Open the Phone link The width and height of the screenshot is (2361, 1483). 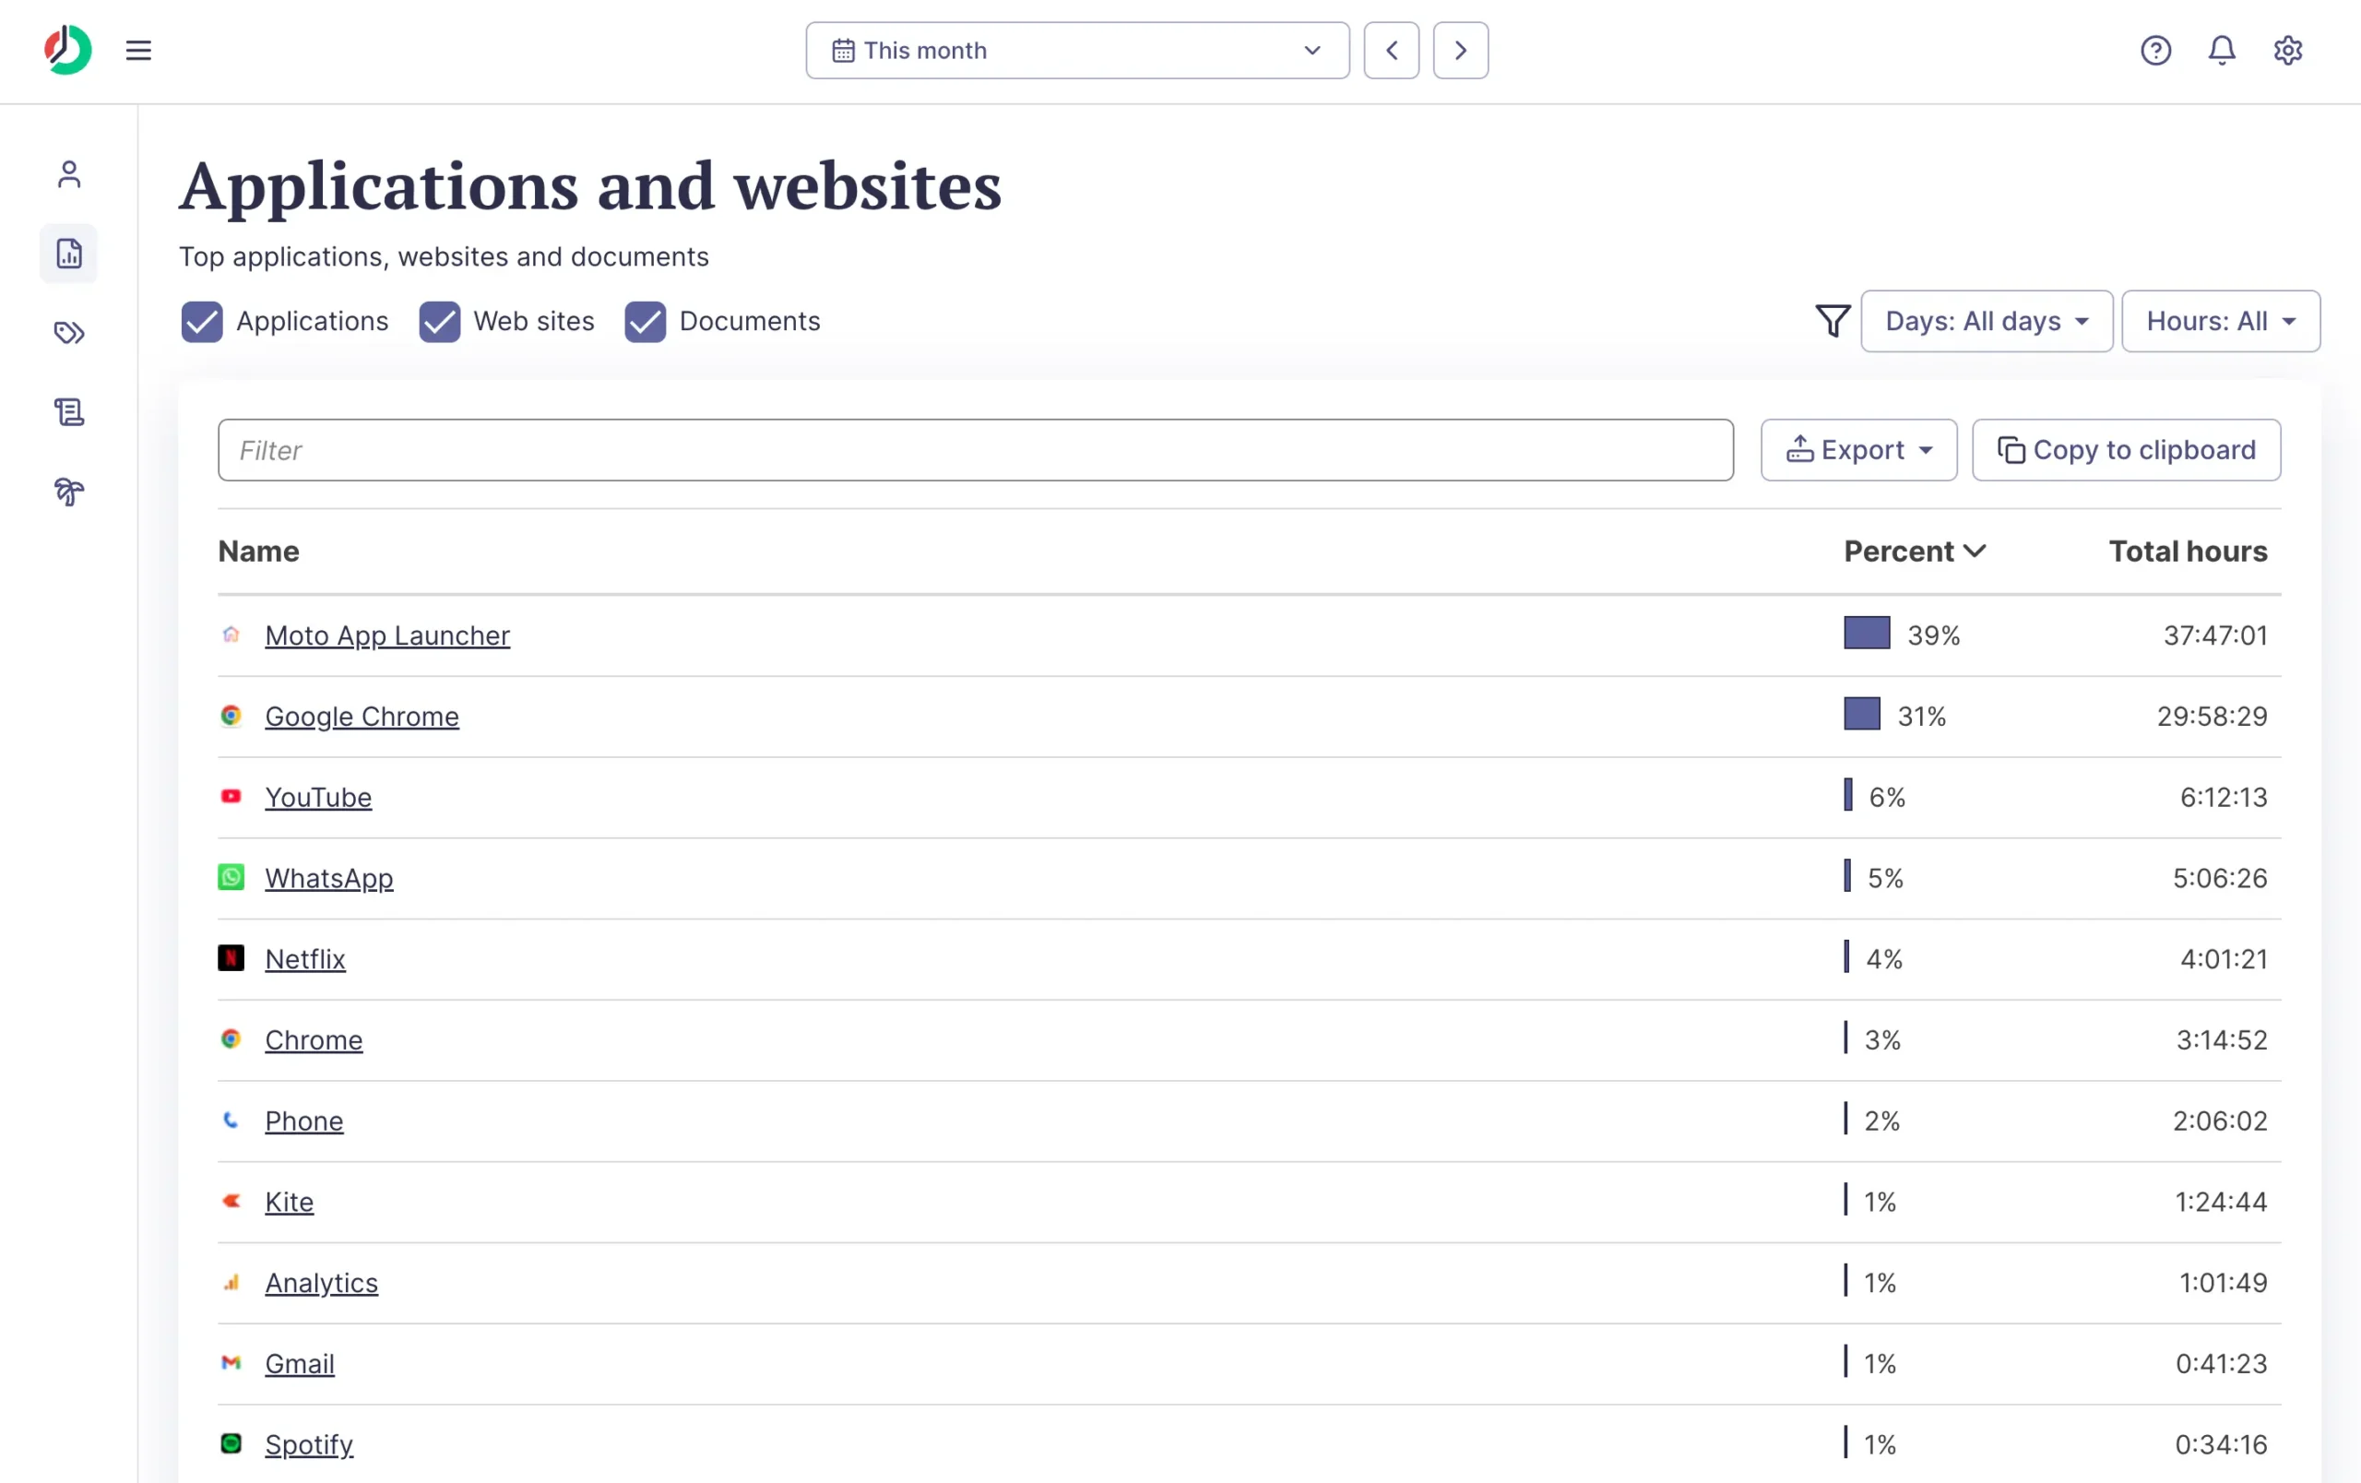click(x=304, y=1121)
